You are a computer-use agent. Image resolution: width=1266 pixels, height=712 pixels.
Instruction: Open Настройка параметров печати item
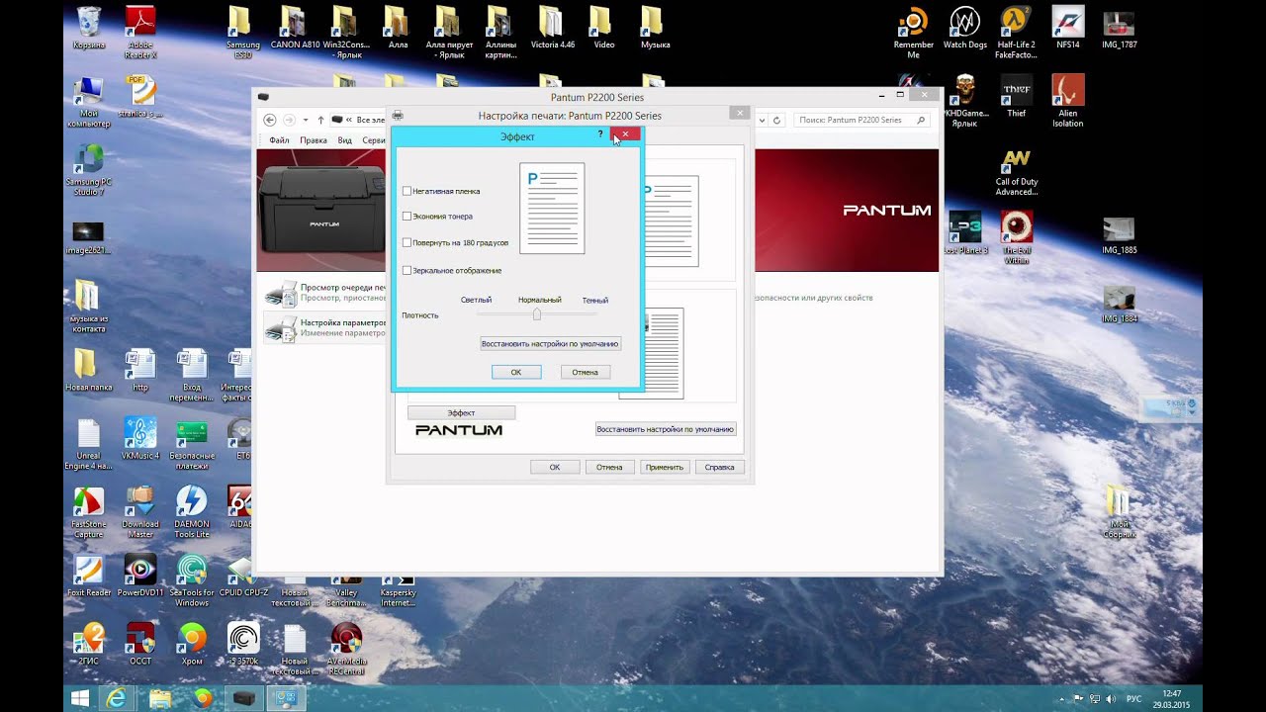(x=326, y=327)
